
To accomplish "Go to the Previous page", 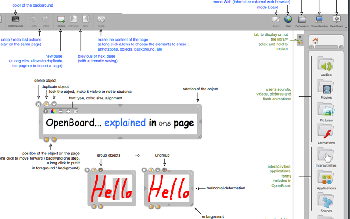I will click(x=73, y=21).
